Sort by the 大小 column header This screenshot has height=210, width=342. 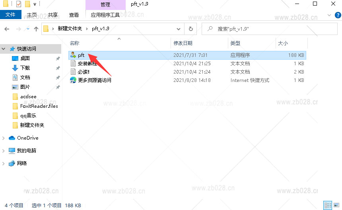283,43
